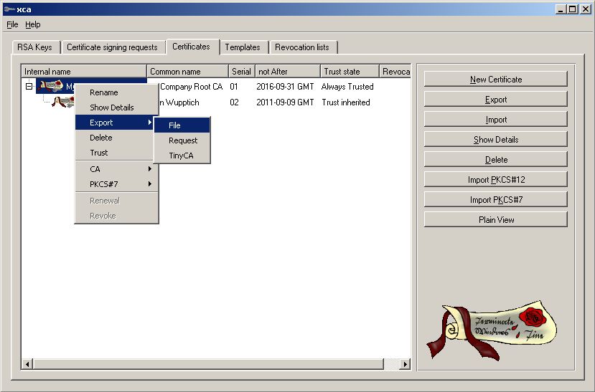Switch to the RSA Keys tab

coord(34,47)
